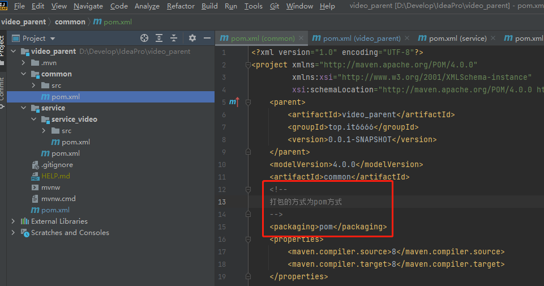Click the IntelliJ IDEA app icon
This screenshot has width=544, height=286.
pos(3,5)
